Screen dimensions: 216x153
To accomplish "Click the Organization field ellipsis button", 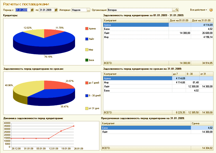I will coord(173,10).
